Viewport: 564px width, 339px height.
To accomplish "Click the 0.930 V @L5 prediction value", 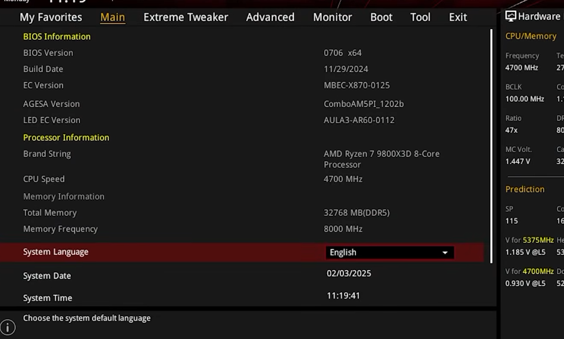I will [x=525, y=284].
